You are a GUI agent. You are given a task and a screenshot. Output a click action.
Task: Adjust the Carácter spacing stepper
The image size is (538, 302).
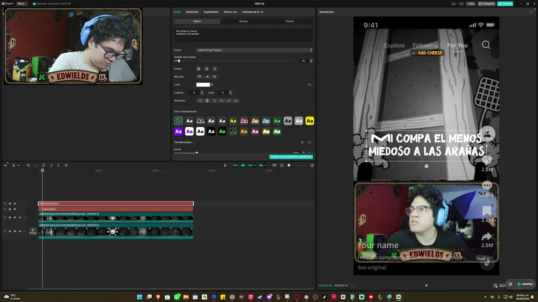coord(201,93)
